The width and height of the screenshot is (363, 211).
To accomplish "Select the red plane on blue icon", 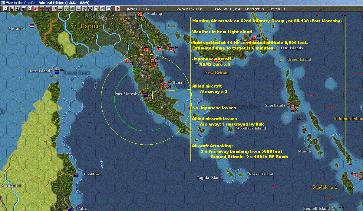I will tap(48, 9).
